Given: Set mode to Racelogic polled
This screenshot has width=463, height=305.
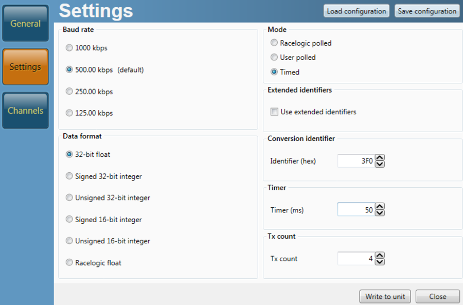Looking at the screenshot, I should pos(274,43).
